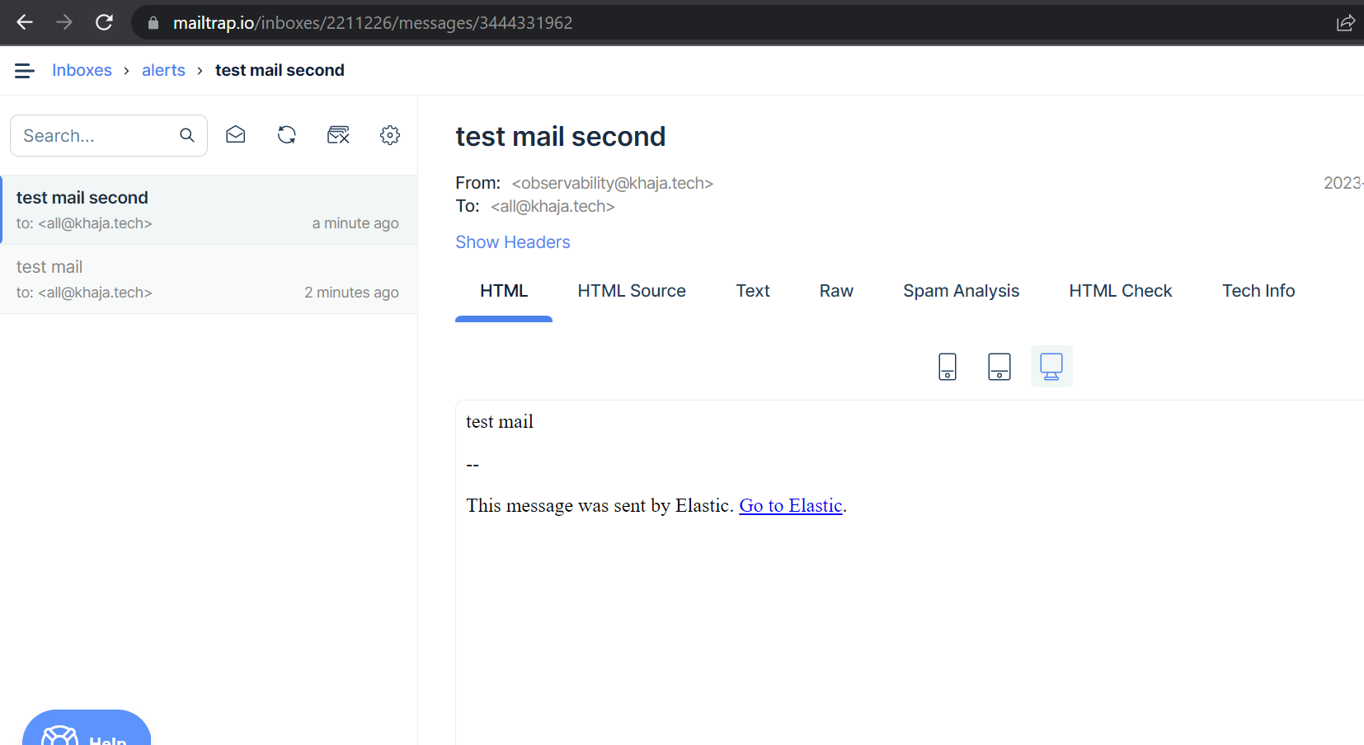Select the 'test mail second' message in list
Viewport: 1364px width, 745px height.
209,210
